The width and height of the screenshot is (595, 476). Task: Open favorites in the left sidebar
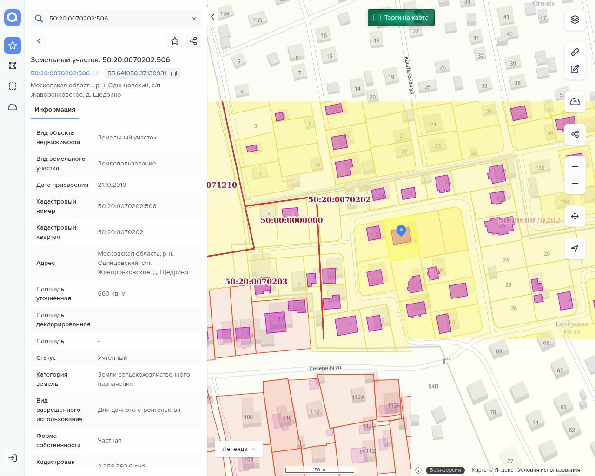tap(13, 46)
